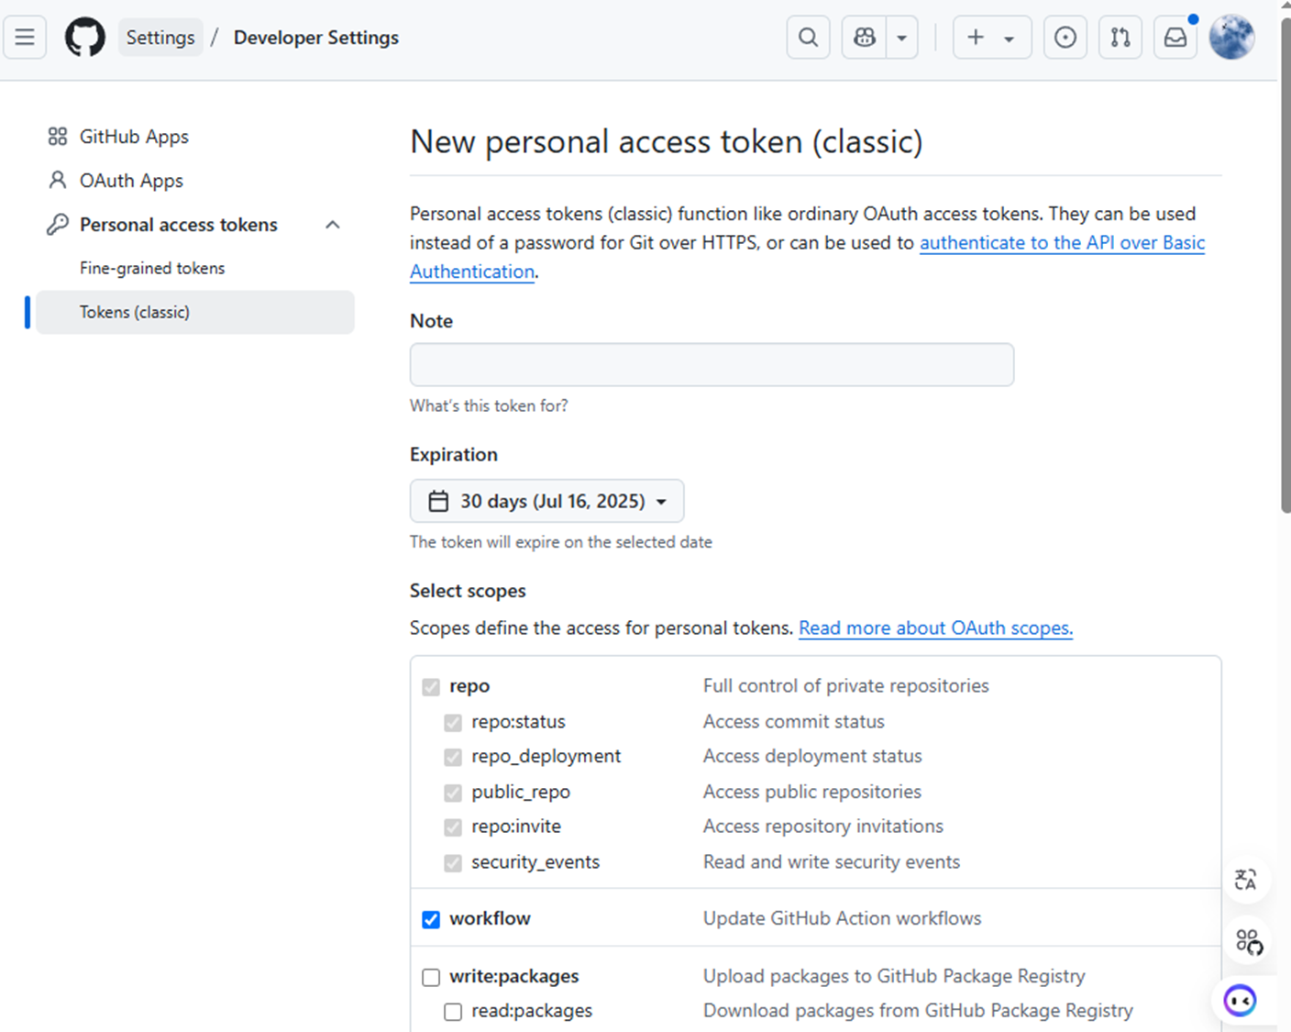Toggle the security_events checkbox

tap(453, 862)
